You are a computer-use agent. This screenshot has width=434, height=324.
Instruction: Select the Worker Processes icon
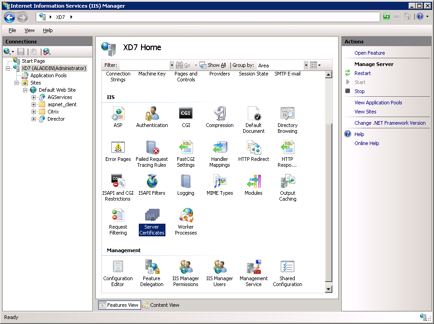tap(186, 221)
